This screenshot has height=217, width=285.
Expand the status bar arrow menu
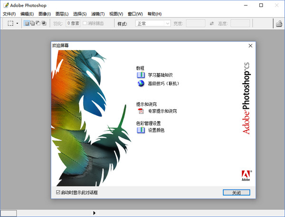(x=94, y=213)
